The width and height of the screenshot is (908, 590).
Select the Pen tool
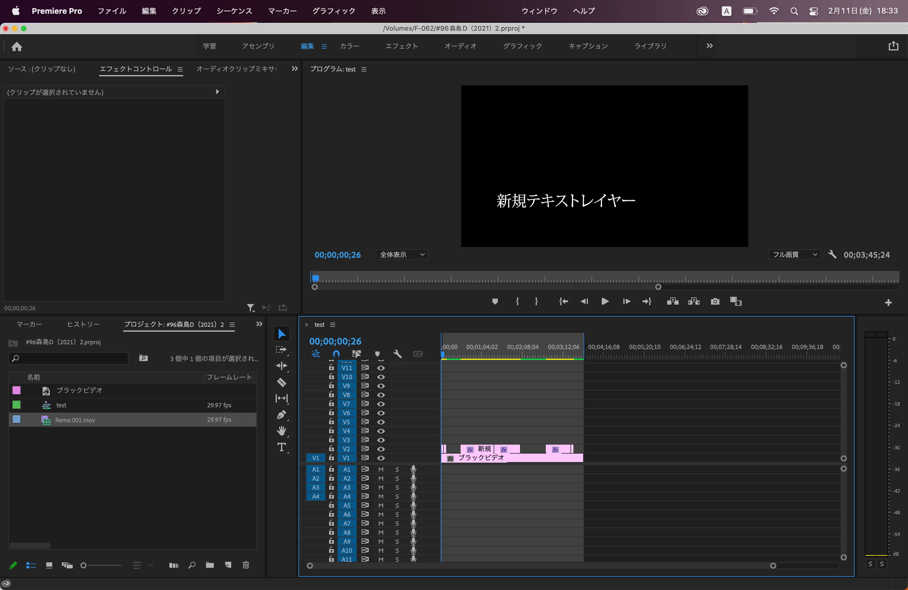[282, 415]
